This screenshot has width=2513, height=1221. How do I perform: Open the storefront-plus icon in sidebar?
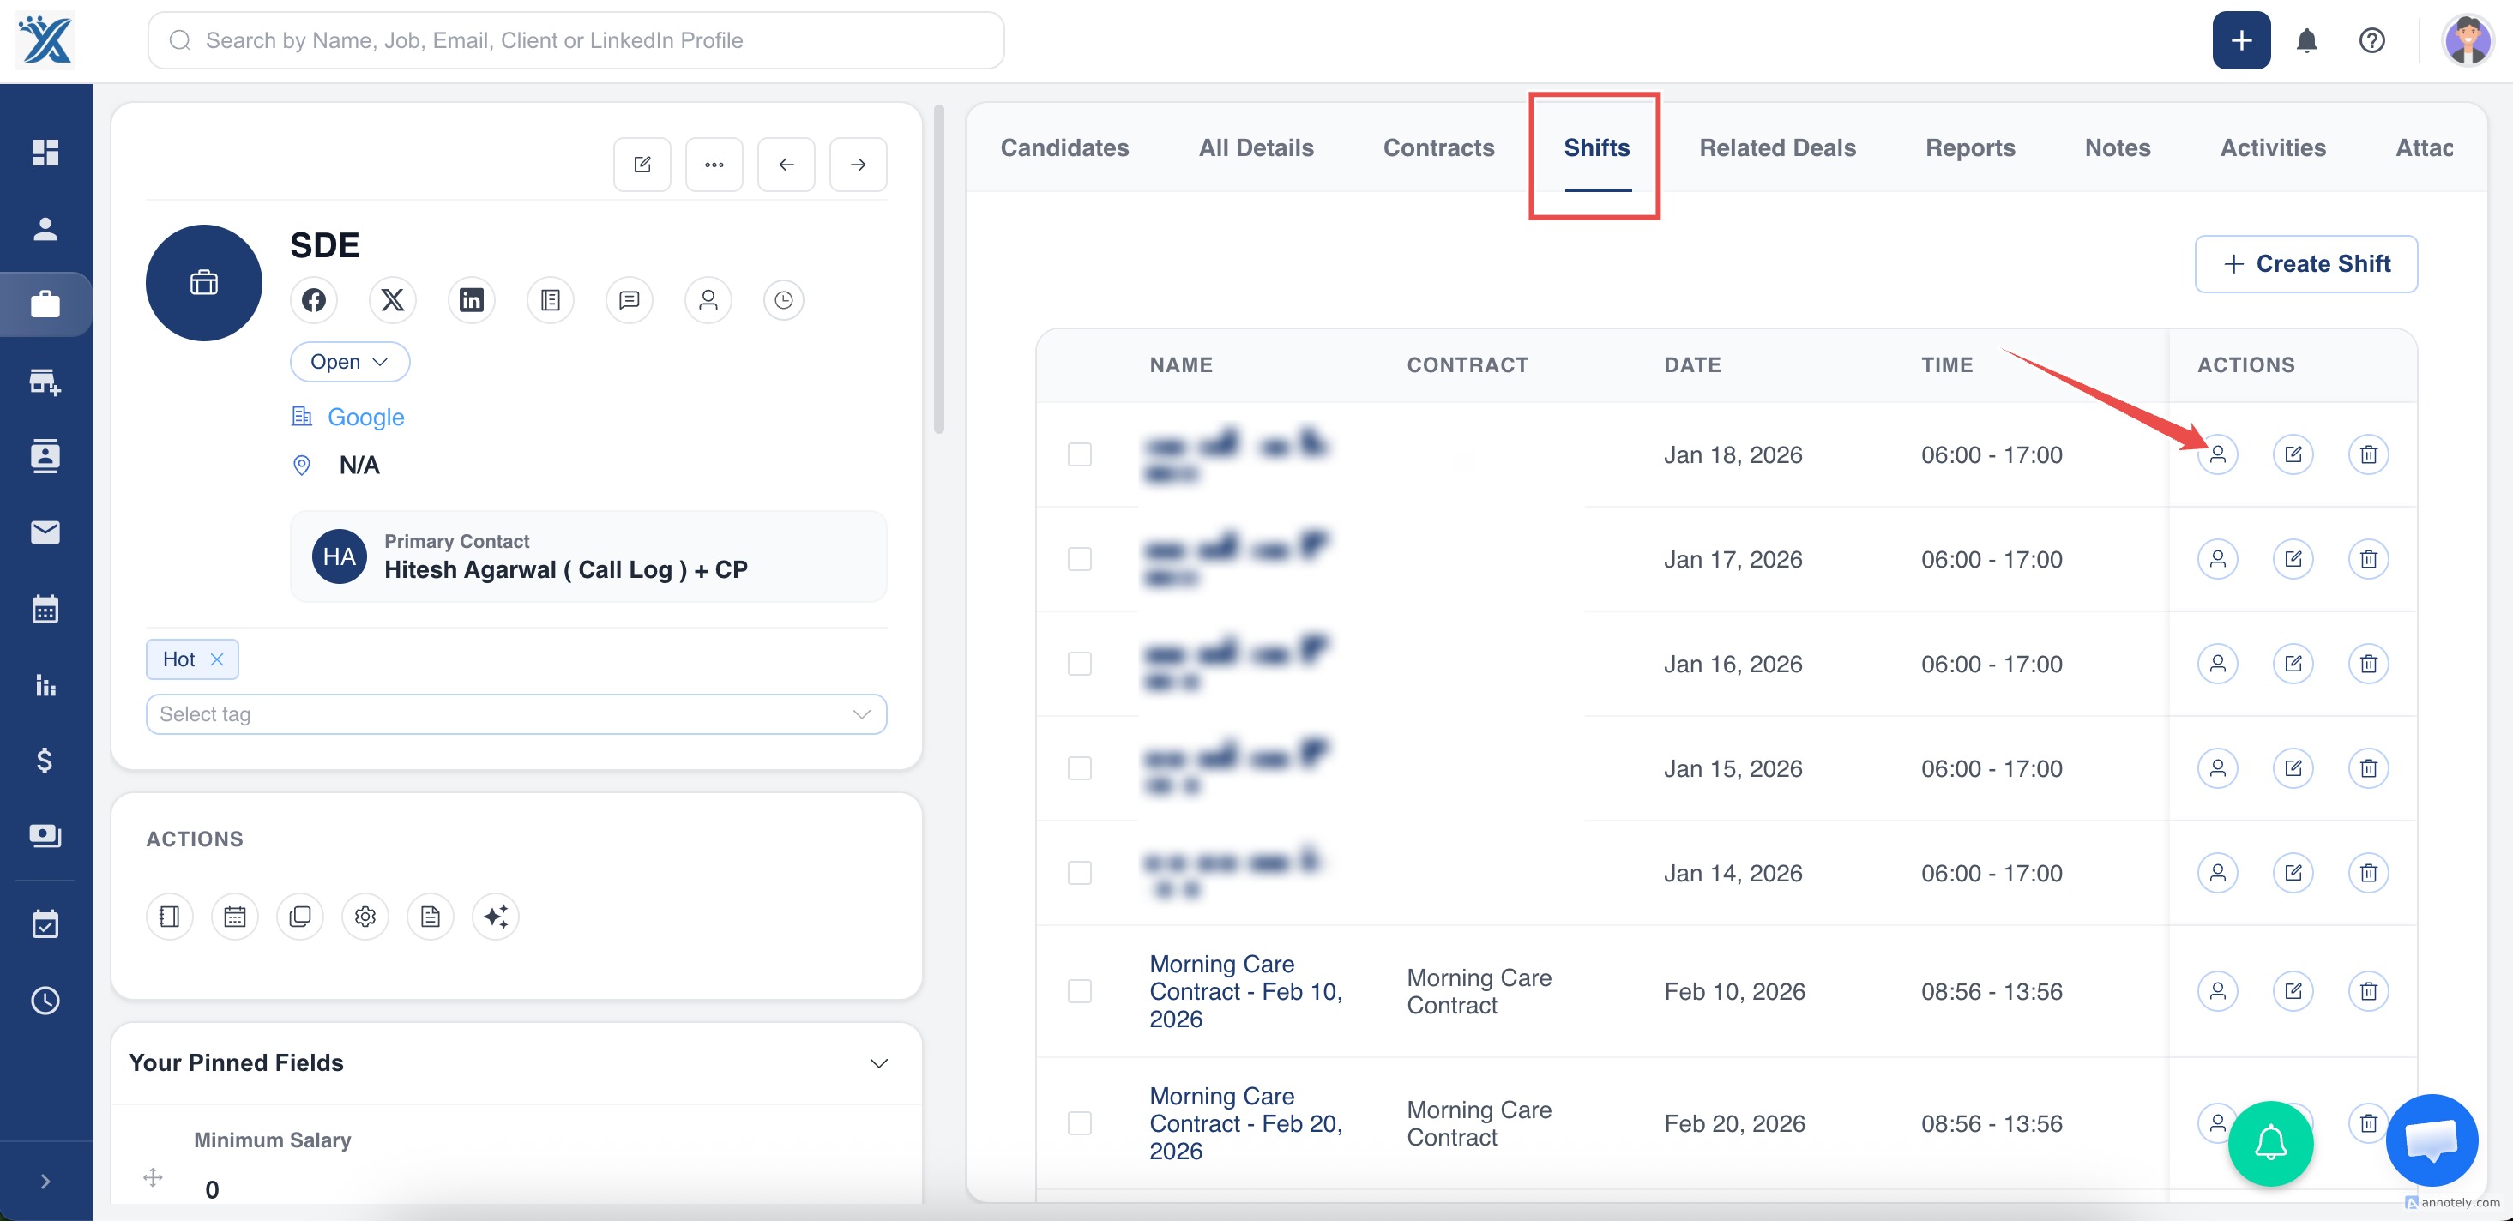[x=45, y=381]
